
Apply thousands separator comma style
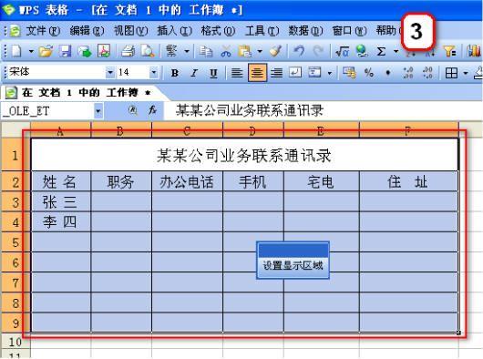point(388,73)
